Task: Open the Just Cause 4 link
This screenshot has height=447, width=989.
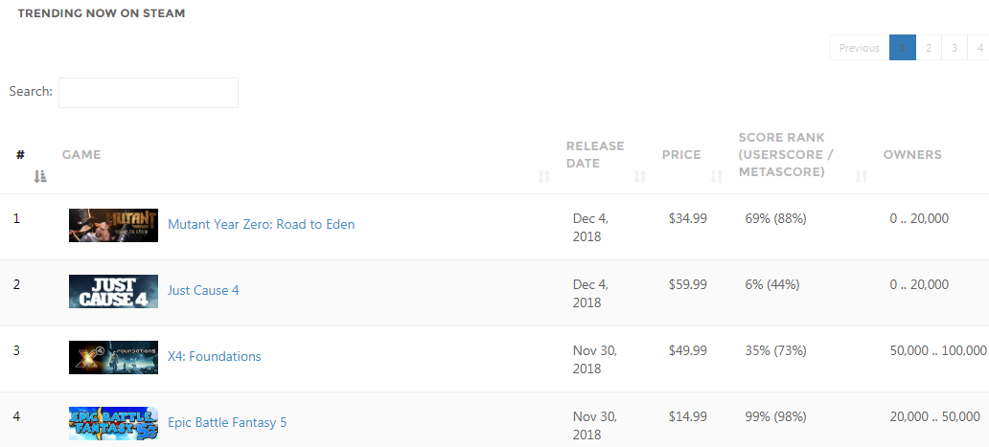Action: point(203,290)
